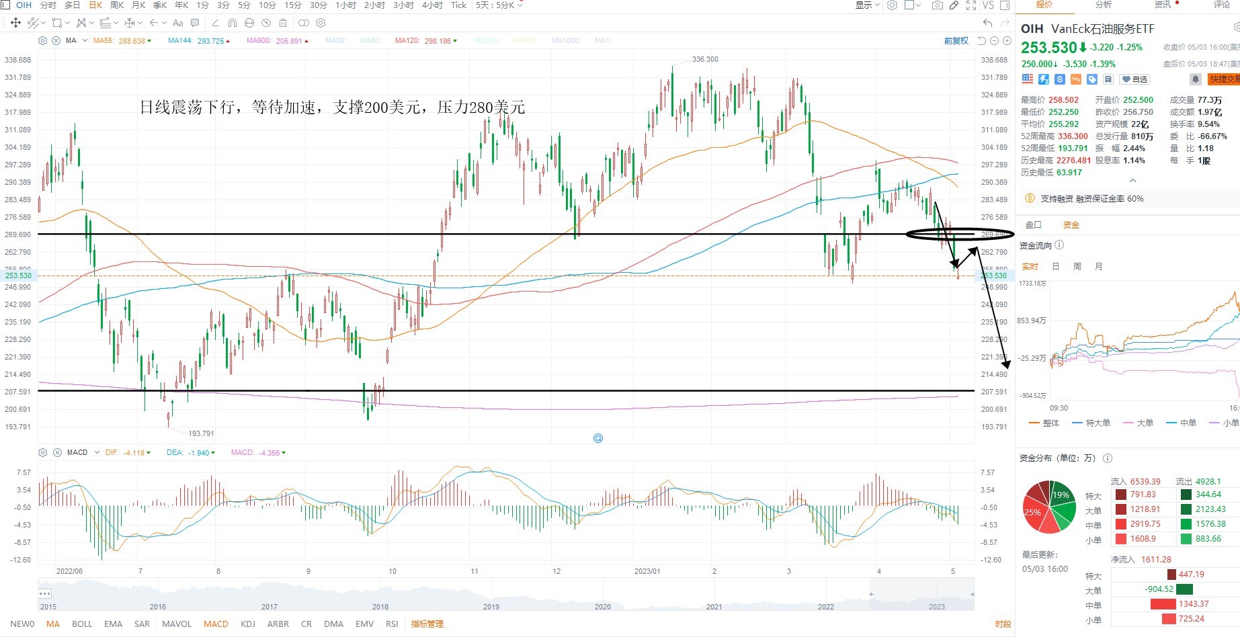Viewport: 1240px width, 637px height.
Task: Toggle 自选 watchlist heart button
Action: point(1135,79)
